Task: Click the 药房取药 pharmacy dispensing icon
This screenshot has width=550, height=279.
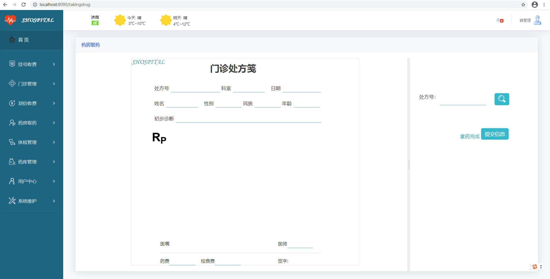Action: [12, 122]
